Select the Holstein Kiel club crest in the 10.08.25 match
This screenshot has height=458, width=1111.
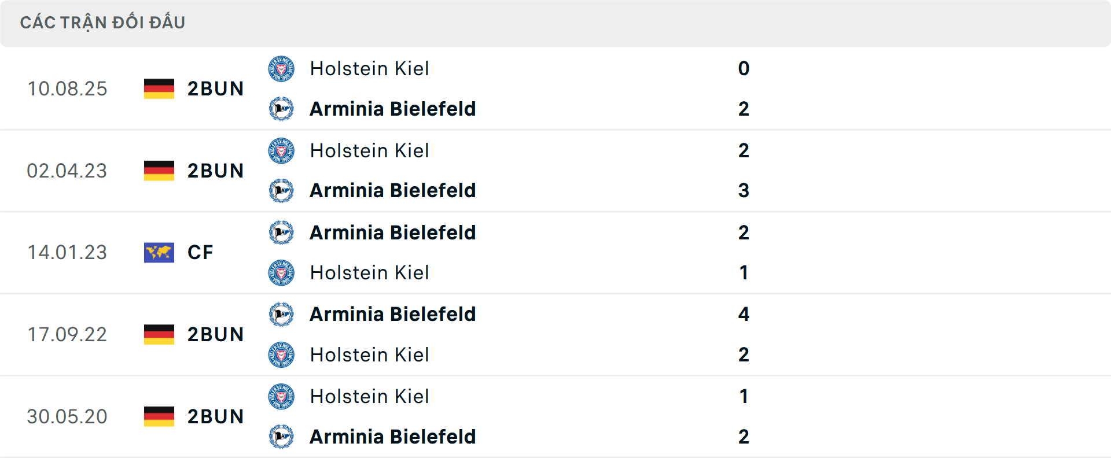281,68
